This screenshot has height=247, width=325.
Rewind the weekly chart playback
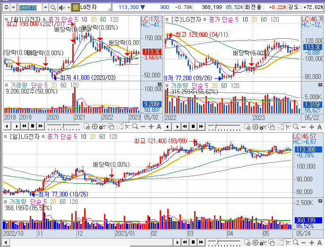(185, 127)
